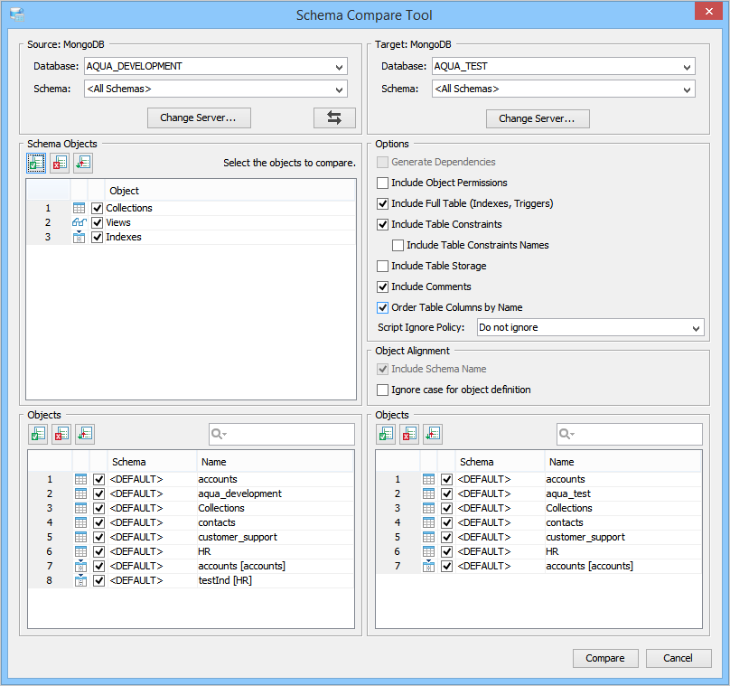Enable Include Object Permissions
Screen dimensions: 730x686
382,183
